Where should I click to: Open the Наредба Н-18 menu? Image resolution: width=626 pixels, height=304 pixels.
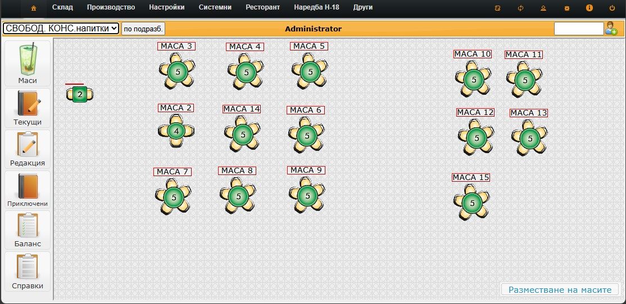tap(316, 7)
